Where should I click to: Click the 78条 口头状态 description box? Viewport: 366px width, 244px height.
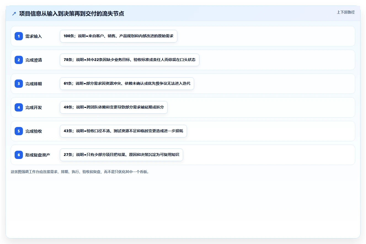[x=129, y=60]
